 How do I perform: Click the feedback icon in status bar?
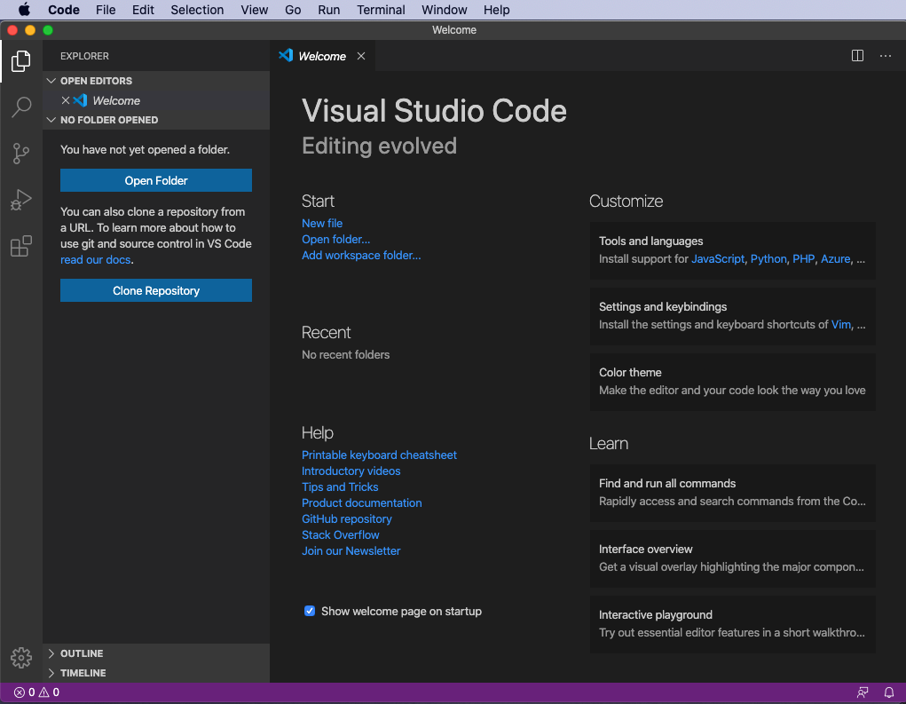coord(863,692)
